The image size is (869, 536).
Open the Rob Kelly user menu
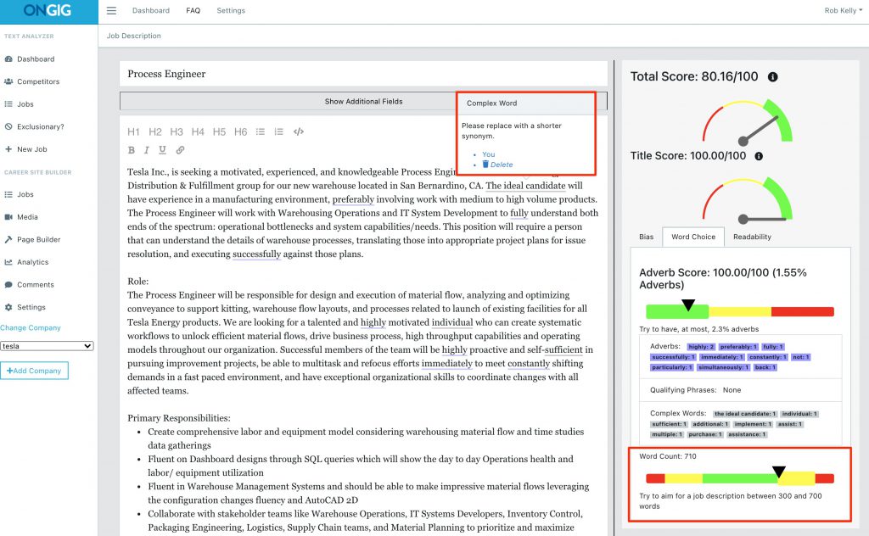[843, 10]
